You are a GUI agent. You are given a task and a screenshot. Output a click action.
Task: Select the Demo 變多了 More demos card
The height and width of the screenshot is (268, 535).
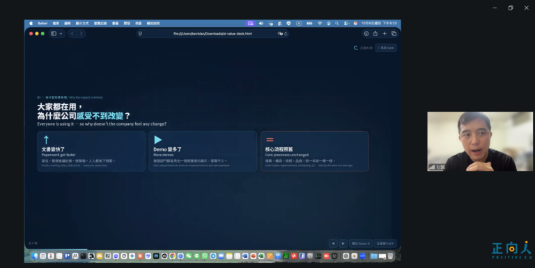pos(203,151)
